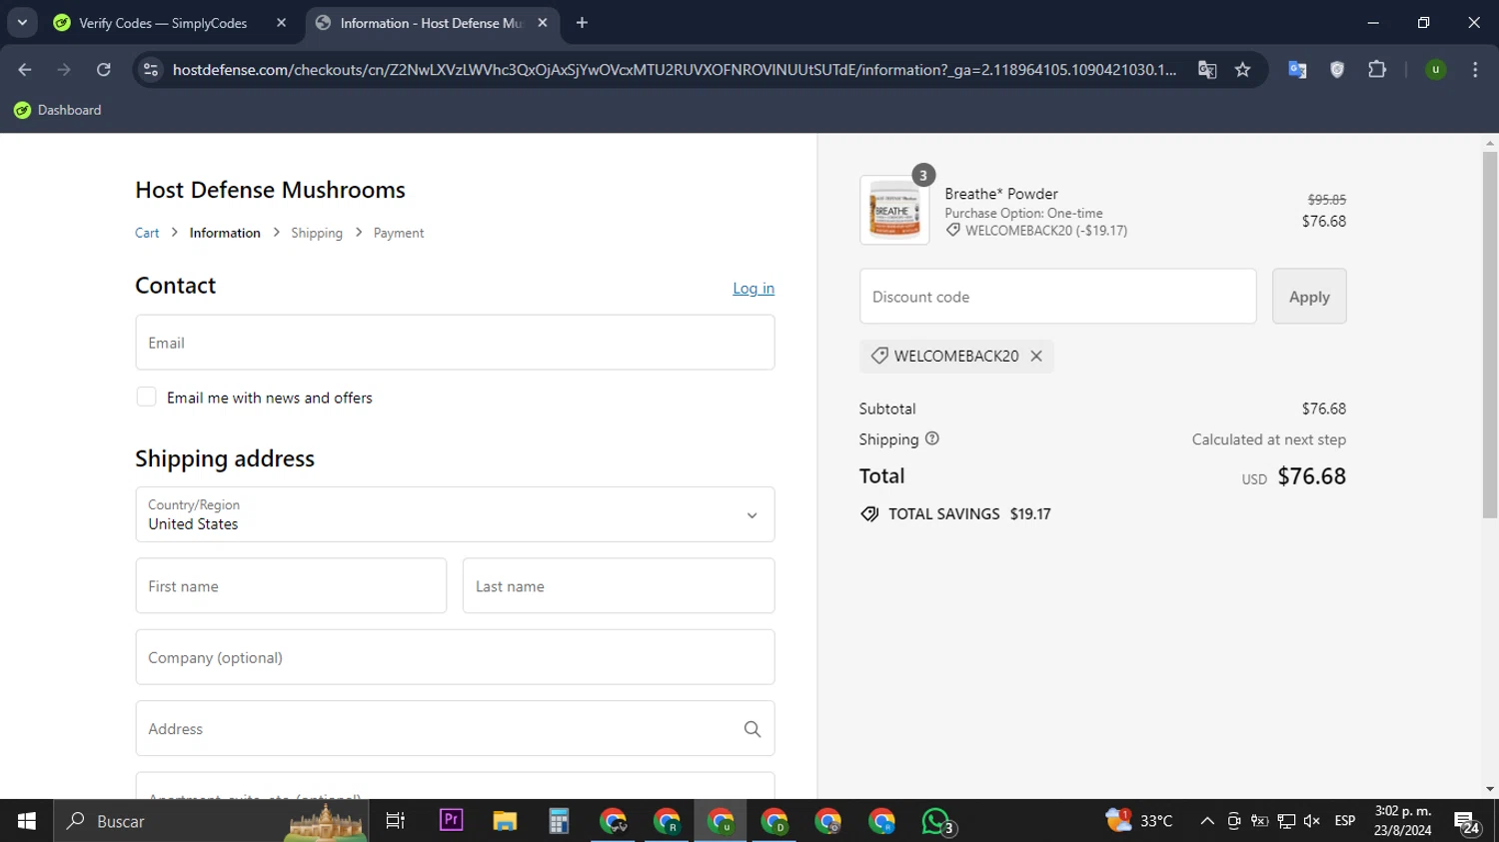Open File Explorer from taskbar
Screen dimensions: 1499x842
pyautogui.click(x=505, y=821)
